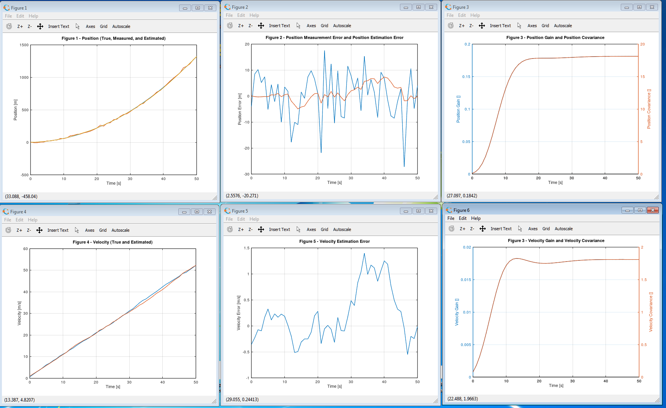Toggle Grid in Figure 2 toolbar
This screenshot has width=666, height=408.
325,26
